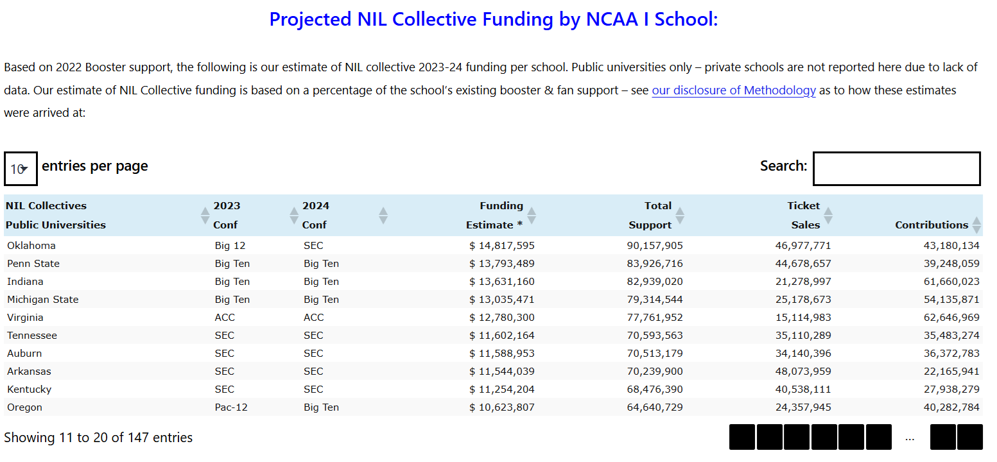Click ticket sales value 46,977,771
This screenshot has width=997, height=462.
point(803,246)
